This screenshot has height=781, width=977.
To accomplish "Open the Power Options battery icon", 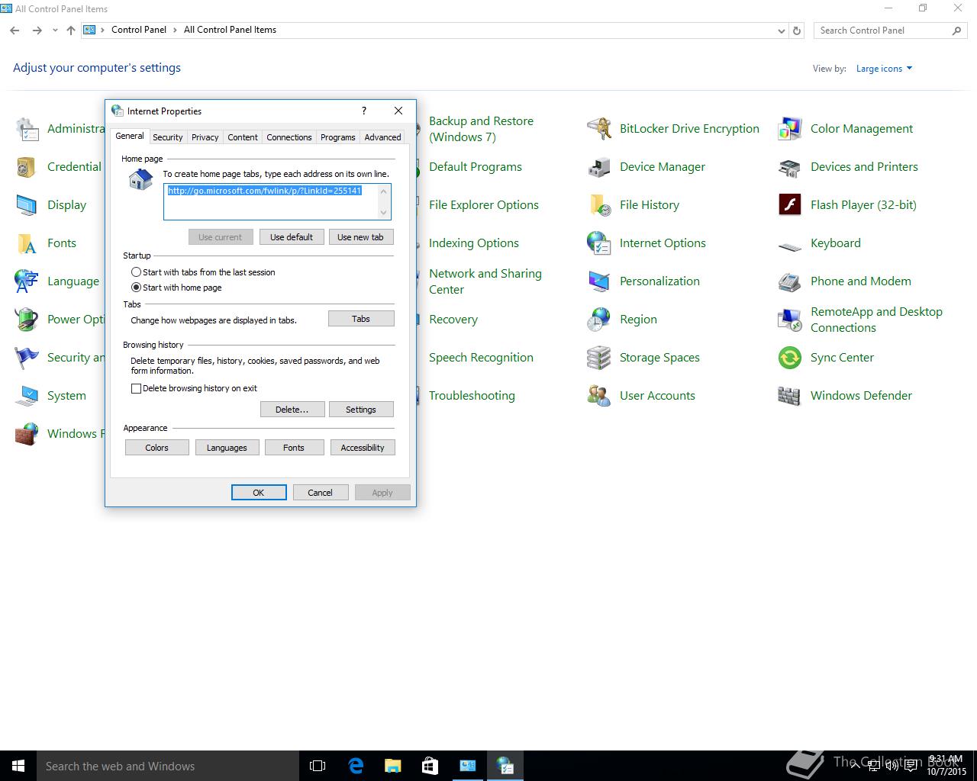I will click(27, 320).
